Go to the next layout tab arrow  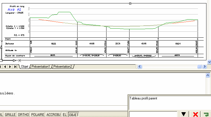point(11,67)
